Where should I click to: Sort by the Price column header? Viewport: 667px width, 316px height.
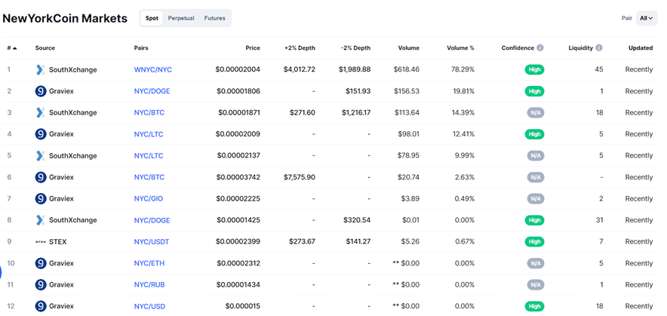tap(252, 48)
